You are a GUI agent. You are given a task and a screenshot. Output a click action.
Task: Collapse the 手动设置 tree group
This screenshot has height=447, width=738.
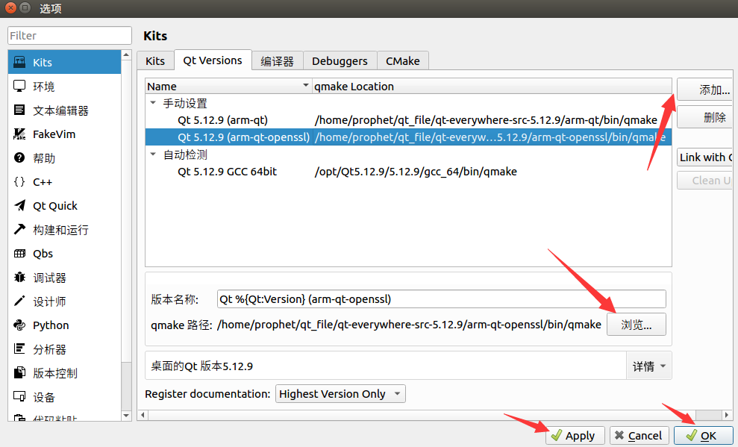click(152, 103)
